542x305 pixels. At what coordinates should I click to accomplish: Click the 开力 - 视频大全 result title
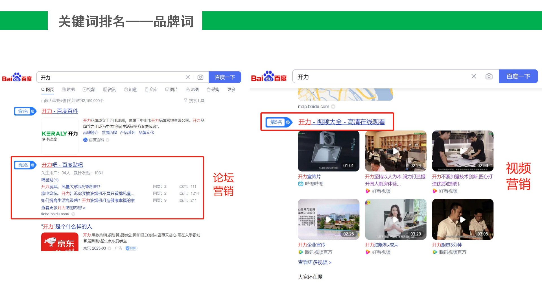[342, 122]
